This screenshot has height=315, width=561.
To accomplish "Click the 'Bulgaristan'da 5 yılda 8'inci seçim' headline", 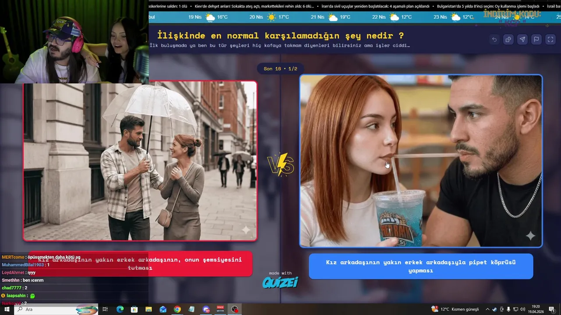I will (x=488, y=6).
